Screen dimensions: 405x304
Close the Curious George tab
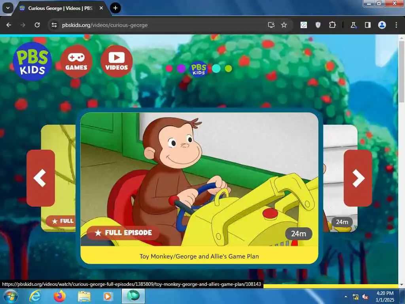(101, 8)
